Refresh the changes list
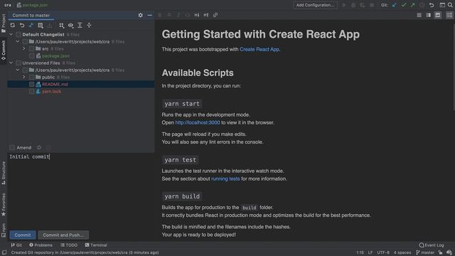455x256 pixels. click(13, 26)
